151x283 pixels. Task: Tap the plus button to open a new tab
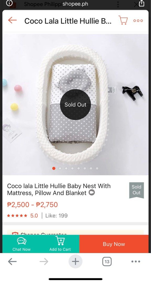click(75, 261)
